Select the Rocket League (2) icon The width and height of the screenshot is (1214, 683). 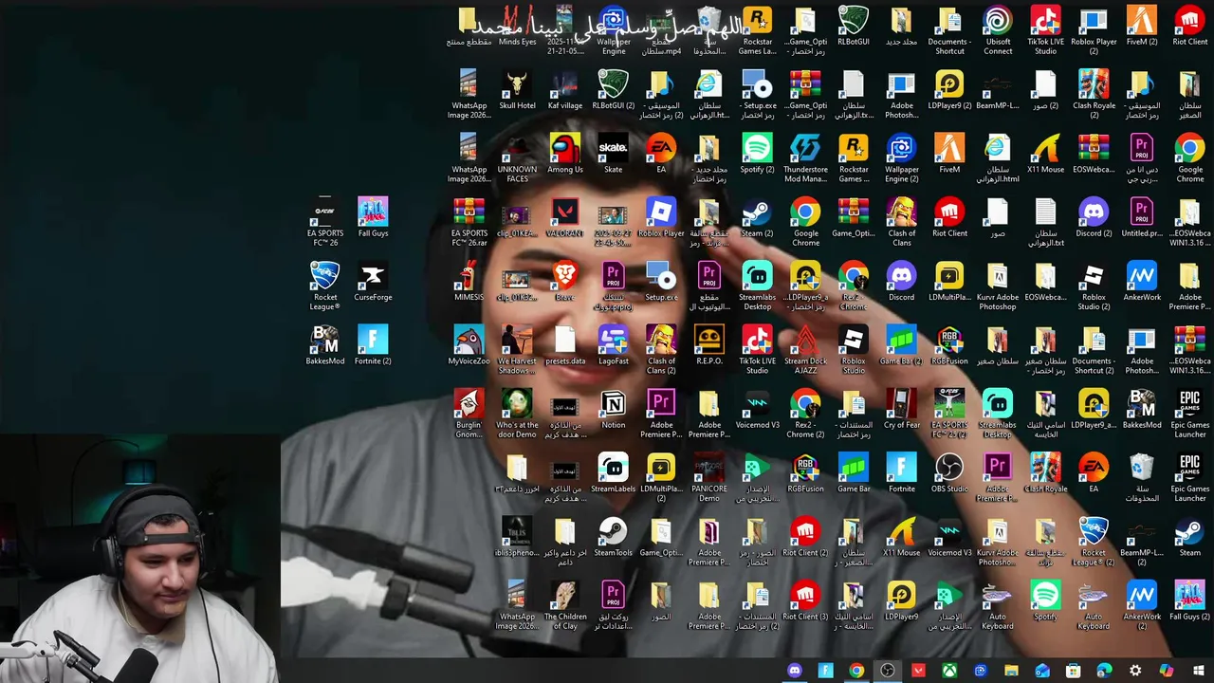1094,542
